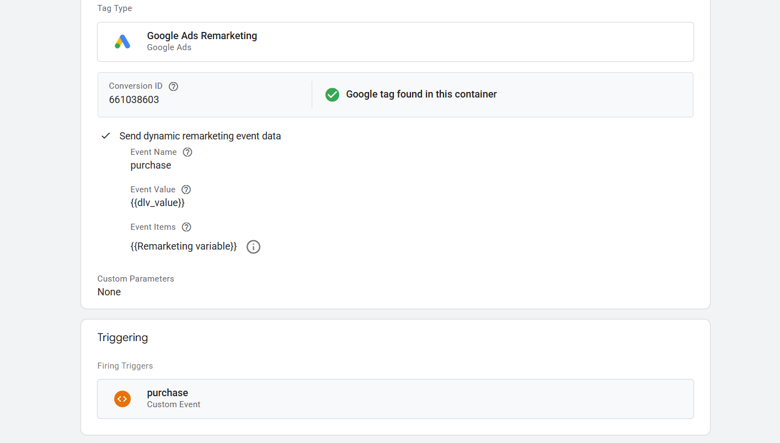Click the Event Name value purchase
Screen dimensions: 780x443
[x=151, y=165]
